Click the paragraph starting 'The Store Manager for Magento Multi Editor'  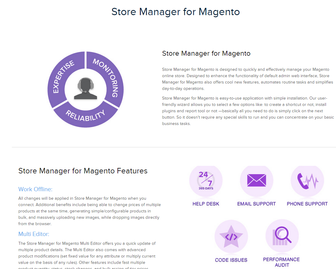click(x=87, y=255)
